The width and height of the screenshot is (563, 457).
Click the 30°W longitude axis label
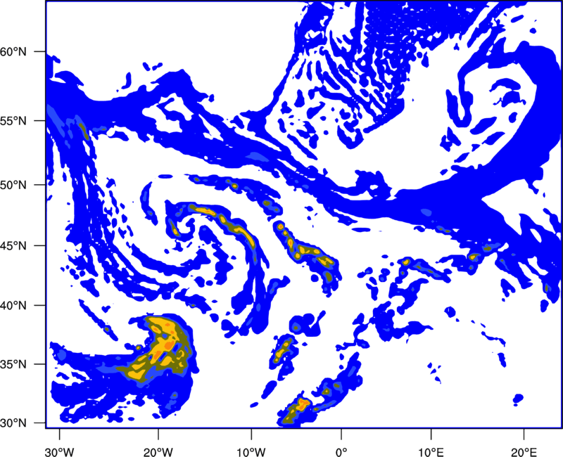click(x=59, y=452)
